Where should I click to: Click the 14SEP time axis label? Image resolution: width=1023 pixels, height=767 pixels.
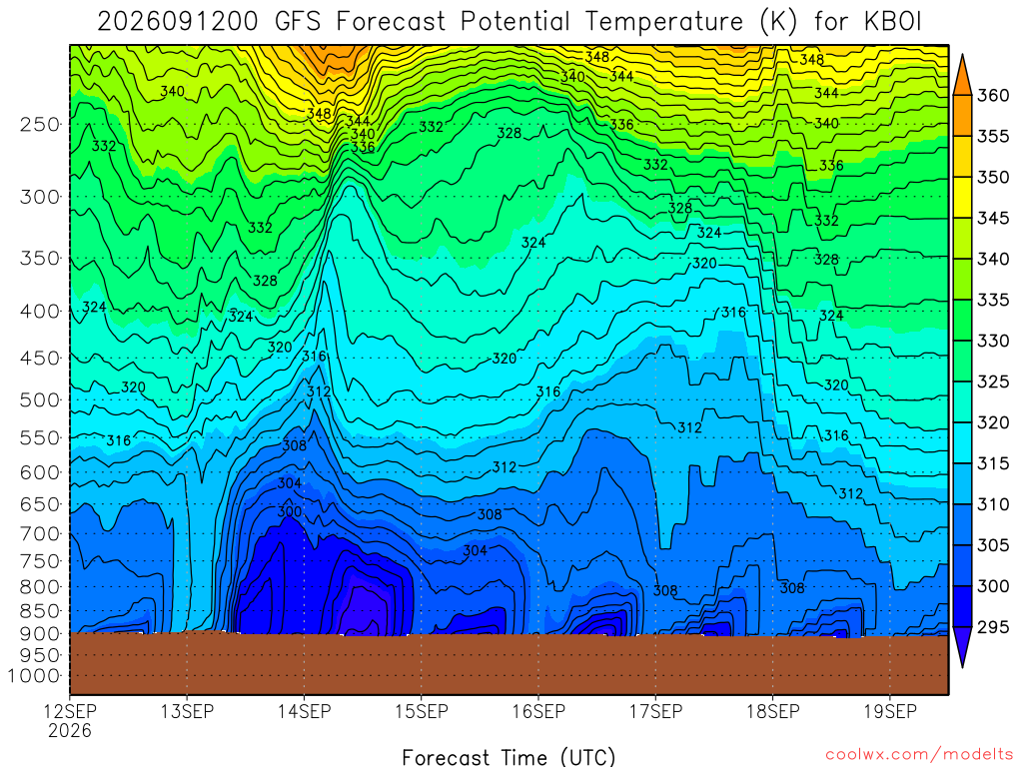pos(304,711)
